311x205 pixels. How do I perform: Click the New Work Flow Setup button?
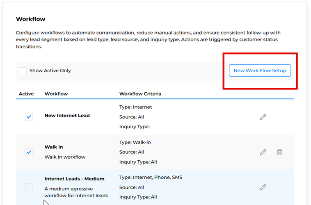(x=260, y=71)
